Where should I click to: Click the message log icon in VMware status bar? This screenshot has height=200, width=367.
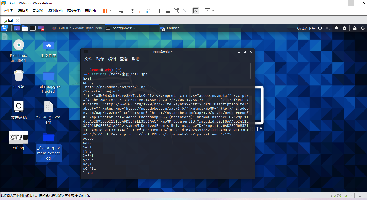pos(359,195)
